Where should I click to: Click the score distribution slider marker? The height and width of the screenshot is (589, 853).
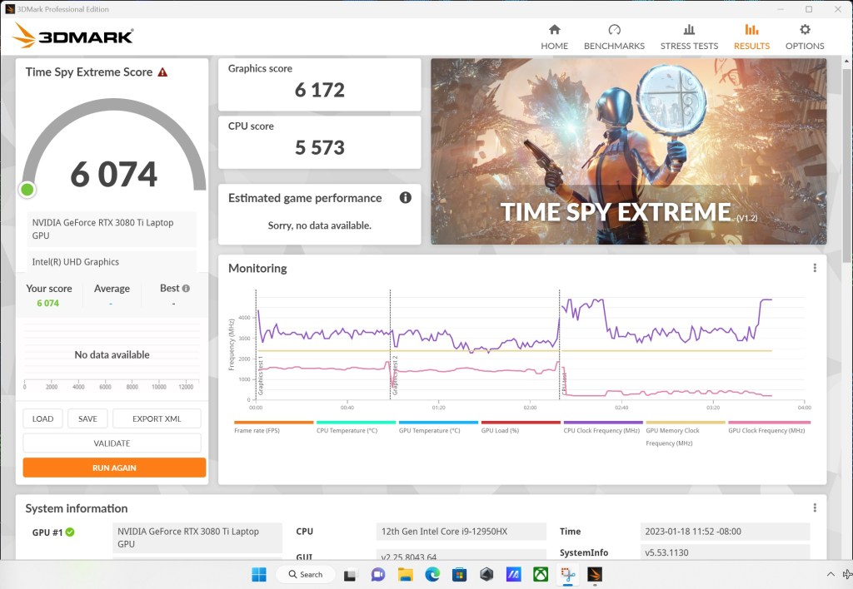click(27, 189)
